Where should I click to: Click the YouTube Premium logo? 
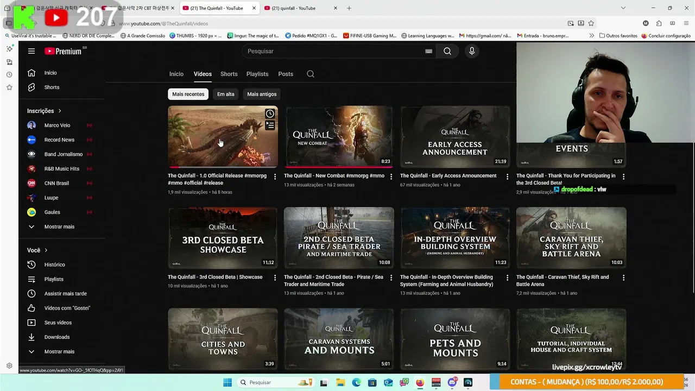tap(63, 51)
